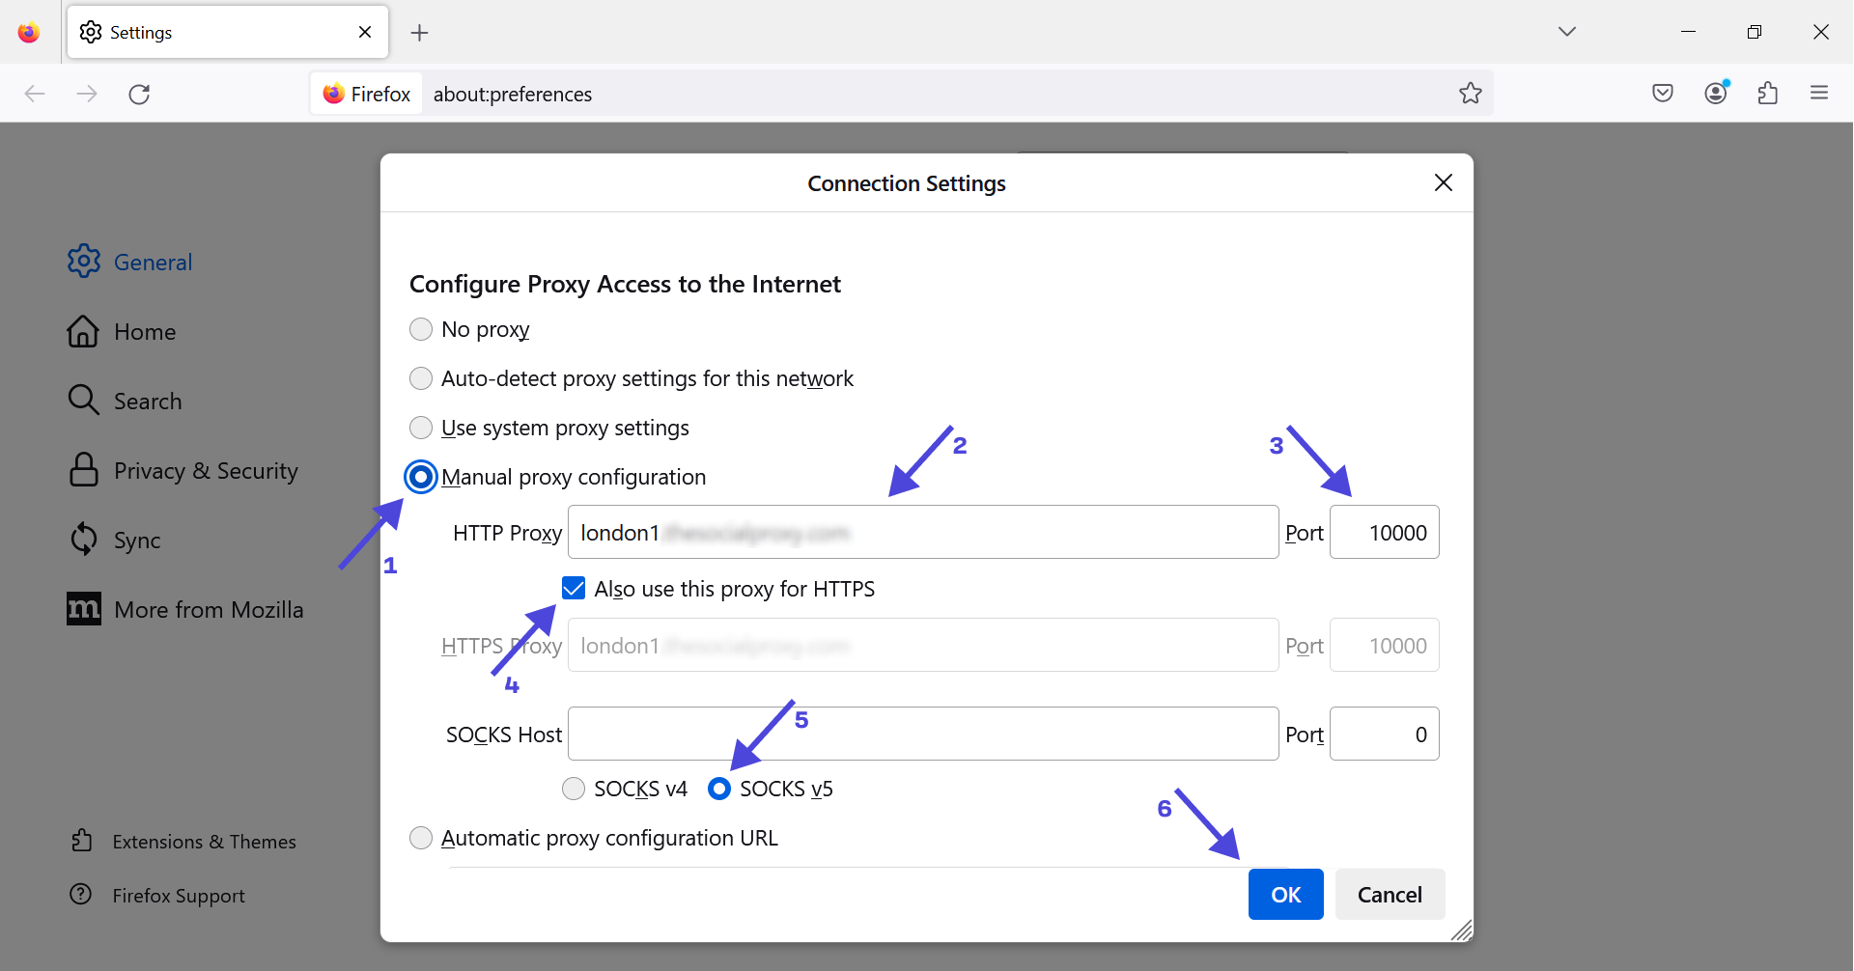Click the Sync arrows icon

coord(84,539)
